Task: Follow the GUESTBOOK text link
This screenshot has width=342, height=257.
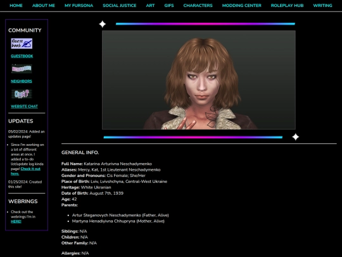Action: (22, 56)
